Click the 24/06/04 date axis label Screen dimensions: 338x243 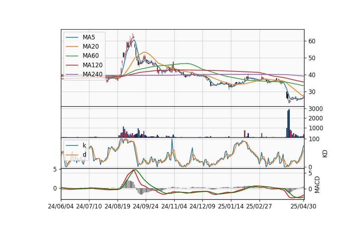pyautogui.click(x=61, y=206)
